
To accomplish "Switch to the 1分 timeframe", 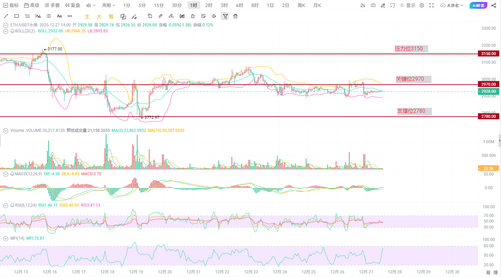I will 127,5.
